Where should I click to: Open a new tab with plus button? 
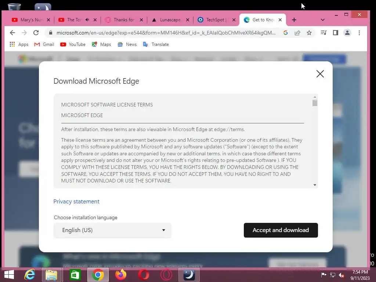294,20
